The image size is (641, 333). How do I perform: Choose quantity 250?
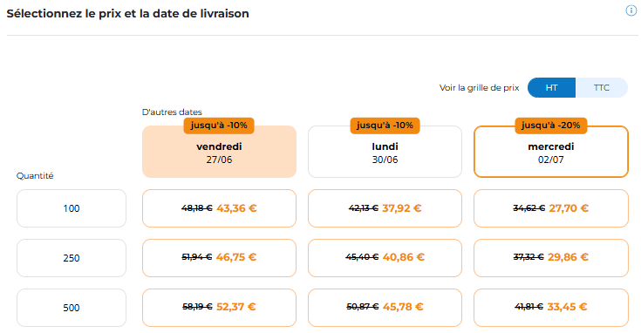coord(72,258)
